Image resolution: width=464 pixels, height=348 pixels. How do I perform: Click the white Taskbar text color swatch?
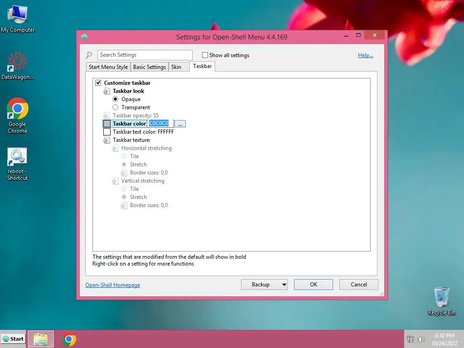(x=107, y=132)
